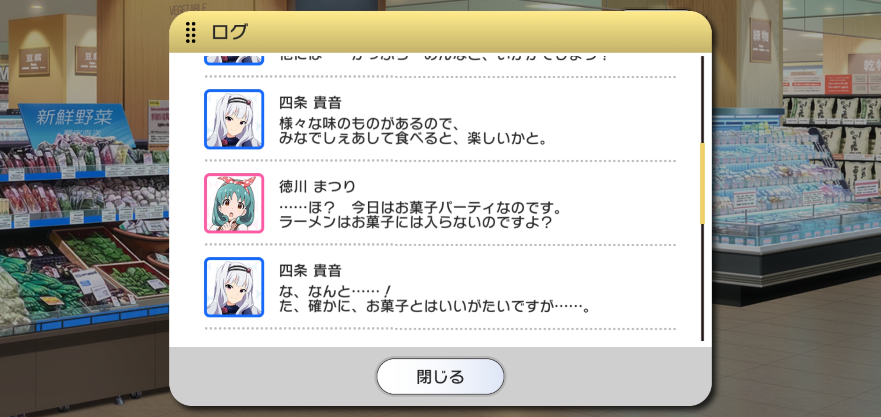Click the みなでしぇあして食べると dialogue line
881x417 pixels.
[x=413, y=138]
